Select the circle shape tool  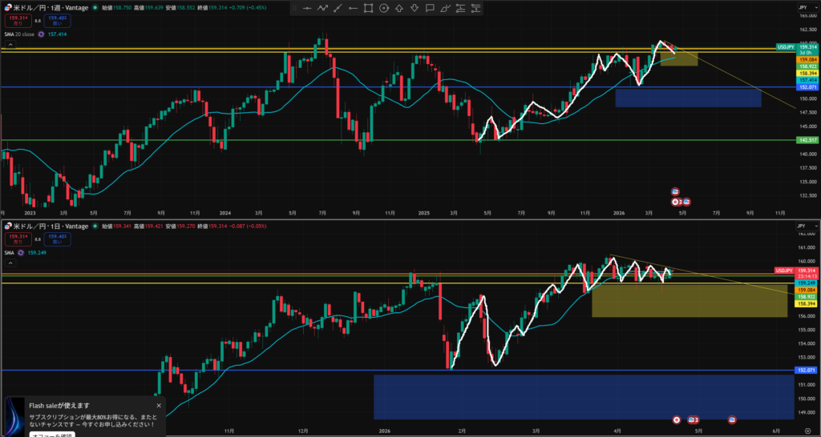pos(383,9)
